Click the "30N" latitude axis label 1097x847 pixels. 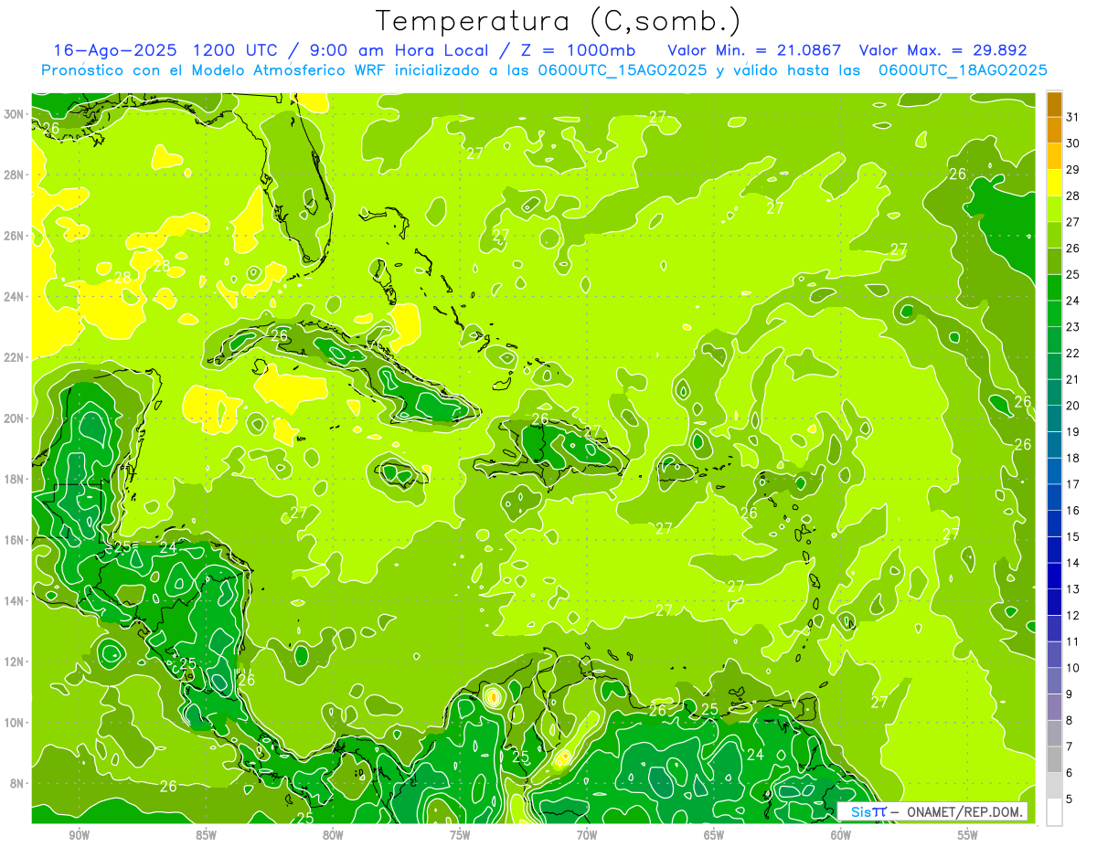(15, 113)
